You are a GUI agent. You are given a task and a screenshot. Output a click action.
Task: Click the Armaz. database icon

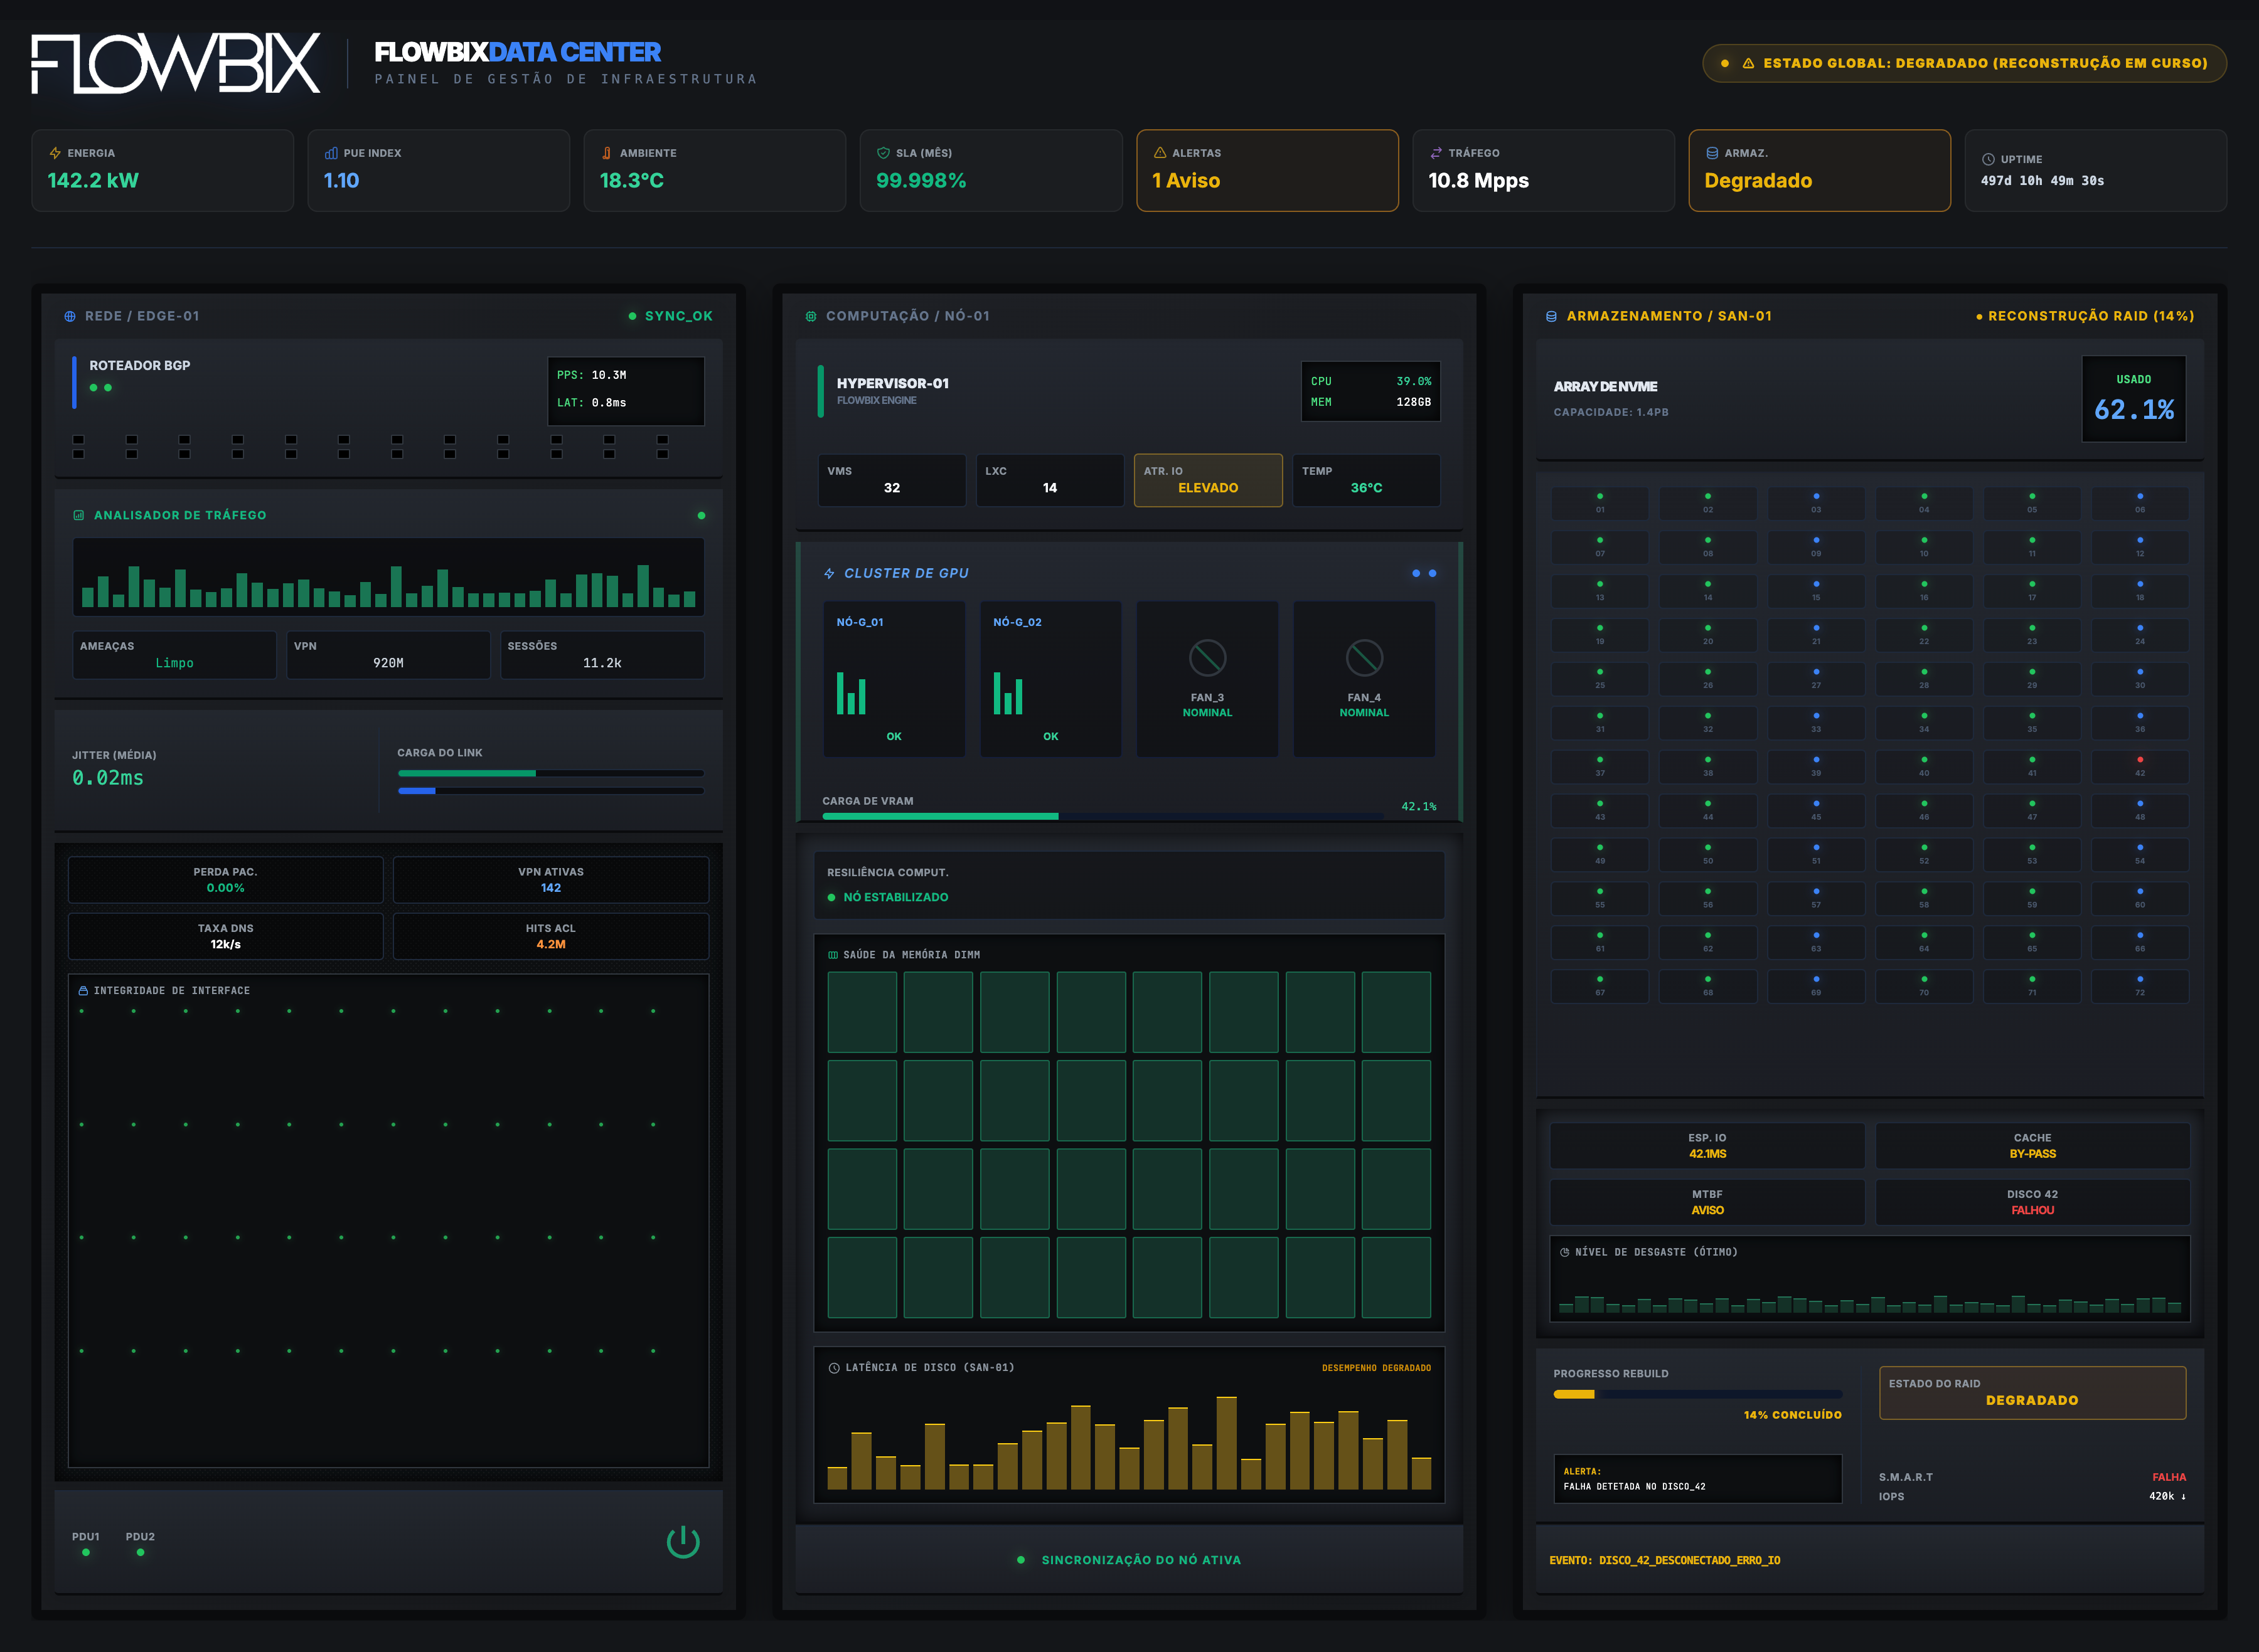pos(1712,153)
